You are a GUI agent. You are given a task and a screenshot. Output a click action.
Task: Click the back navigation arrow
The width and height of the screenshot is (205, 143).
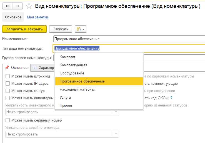(x=7, y=6)
